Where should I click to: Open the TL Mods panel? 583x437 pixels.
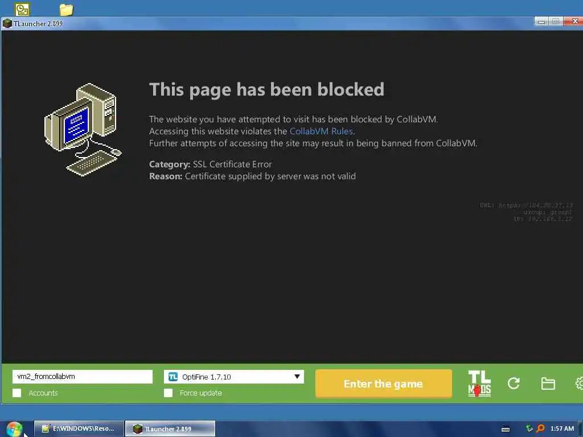pyautogui.click(x=479, y=383)
